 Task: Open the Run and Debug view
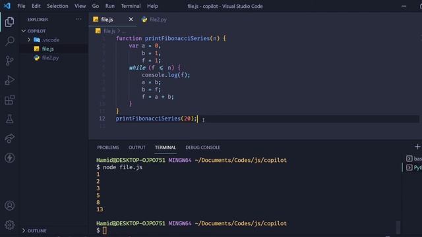click(9, 80)
